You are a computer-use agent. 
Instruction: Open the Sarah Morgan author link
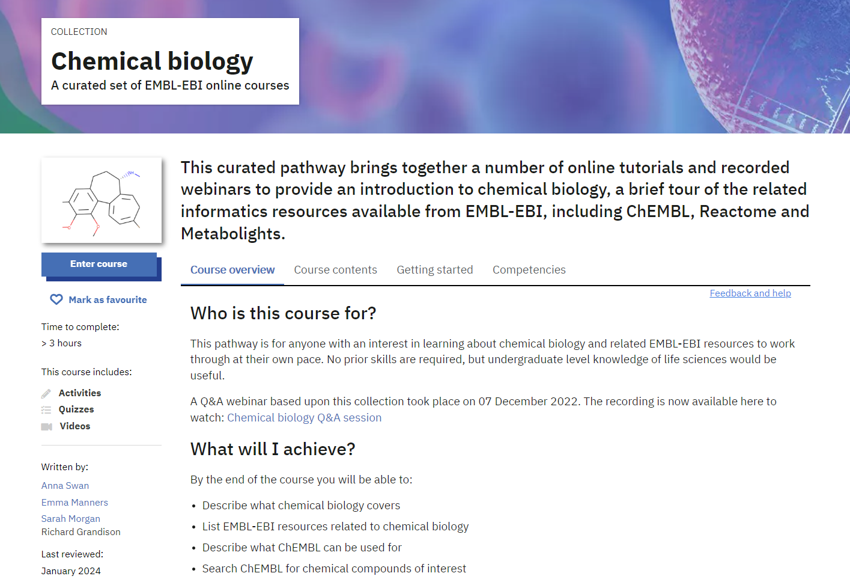[70, 518]
